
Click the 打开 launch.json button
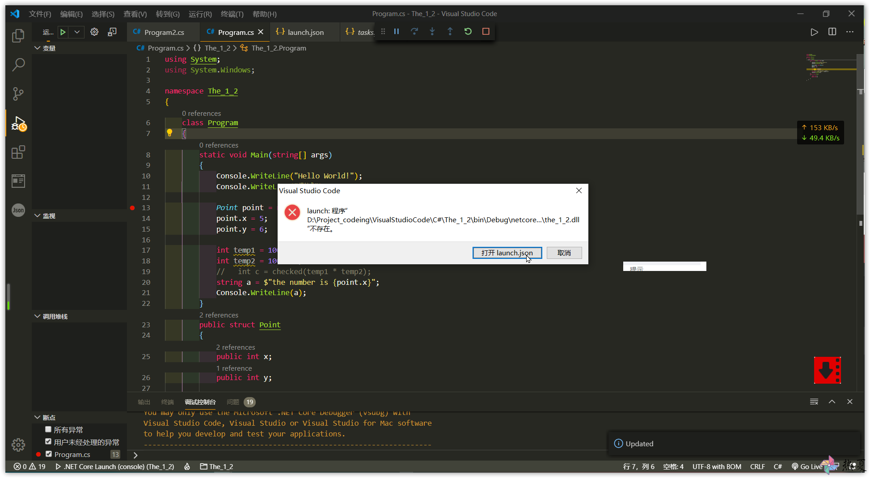point(507,253)
